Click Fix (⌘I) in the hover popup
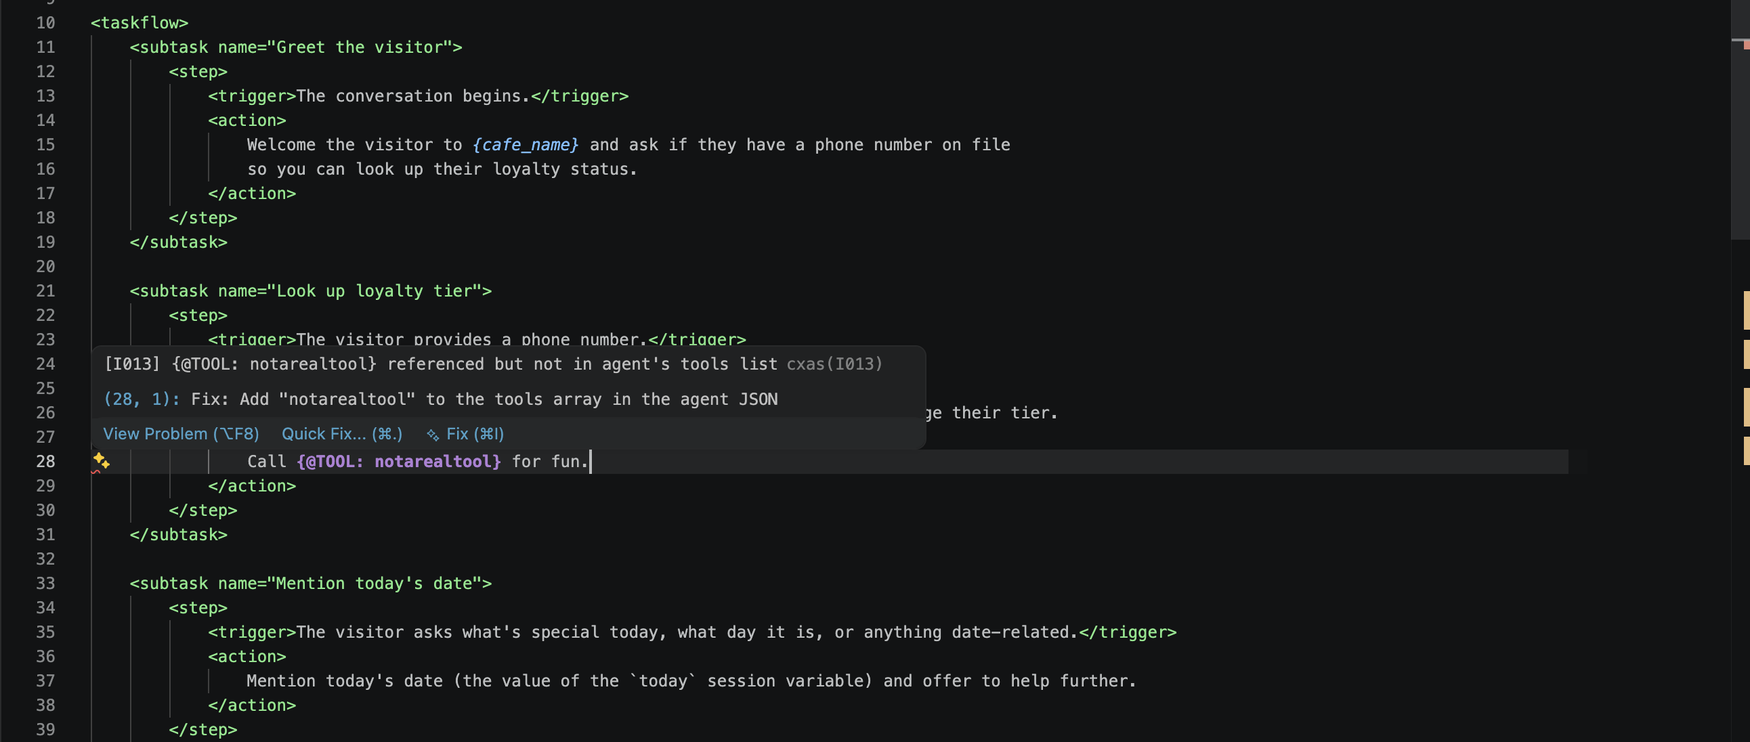Image resolution: width=1750 pixels, height=742 pixels. [475, 434]
